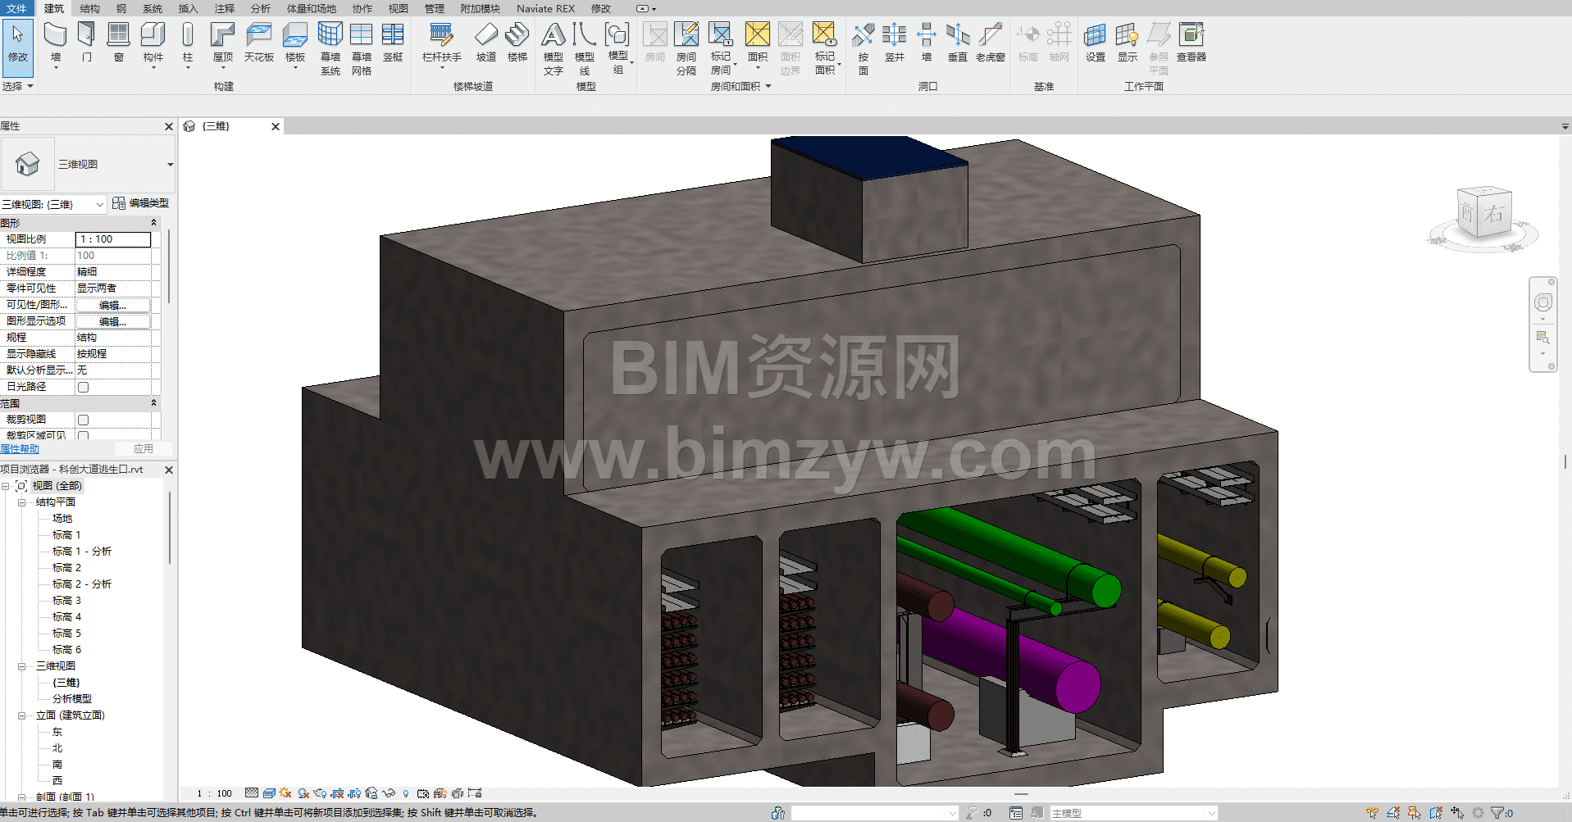1572x822 pixels.
Task: Click 编辑... for 图形显示选项
Action: pyautogui.click(x=113, y=321)
